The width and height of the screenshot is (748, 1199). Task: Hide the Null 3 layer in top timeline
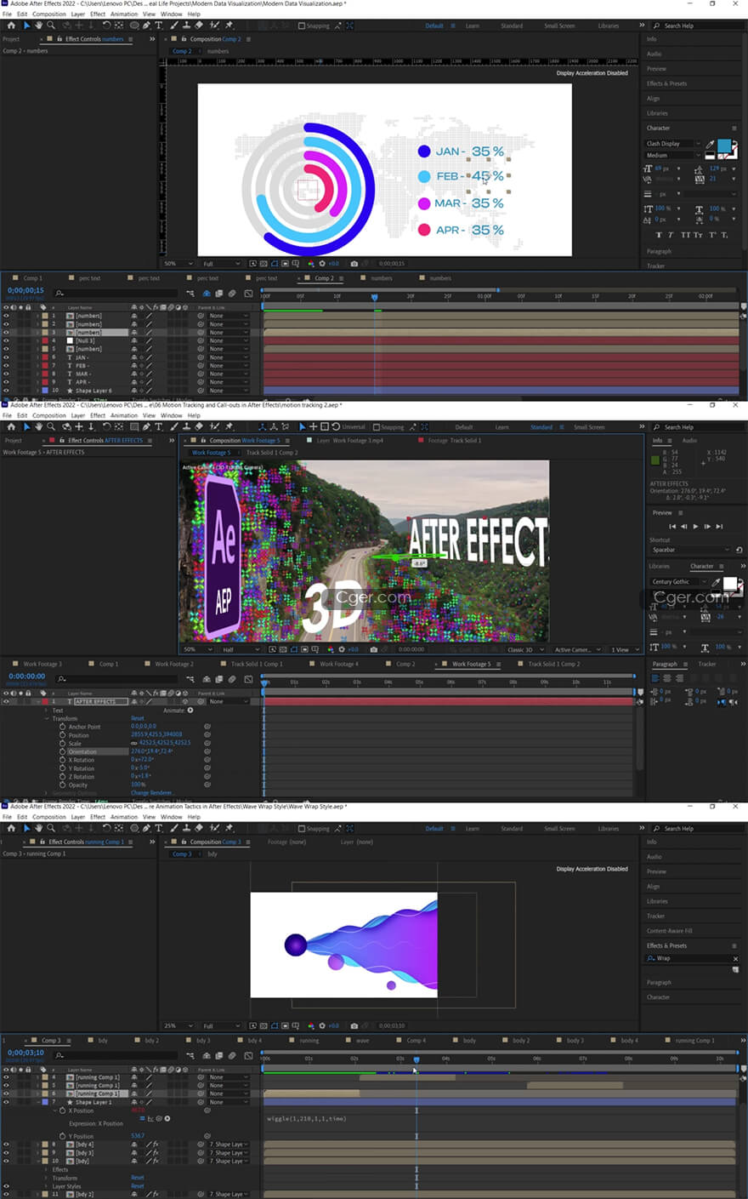point(6,340)
